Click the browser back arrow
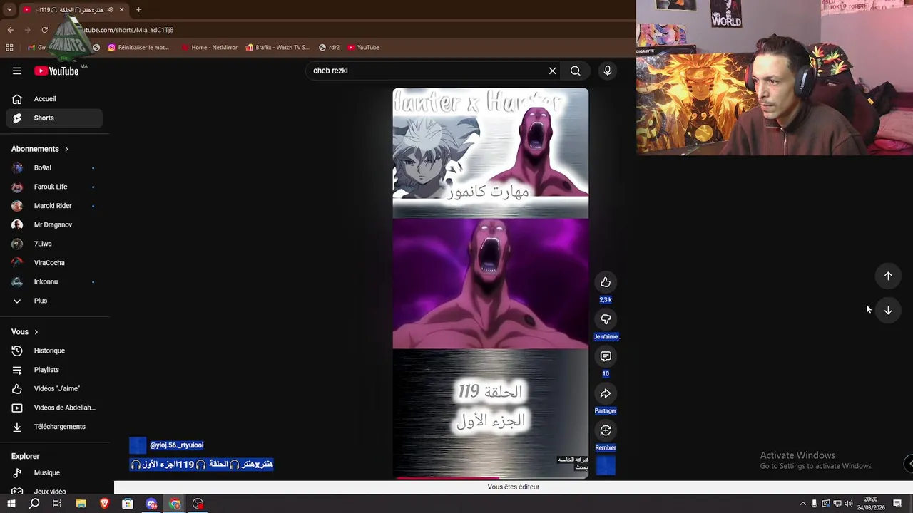This screenshot has width=913, height=513. point(10,30)
